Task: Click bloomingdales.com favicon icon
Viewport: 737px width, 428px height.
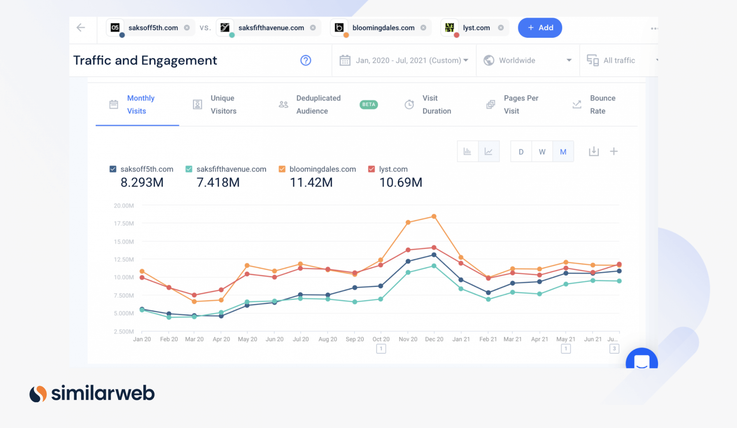Action: click(x=339, y=27)
